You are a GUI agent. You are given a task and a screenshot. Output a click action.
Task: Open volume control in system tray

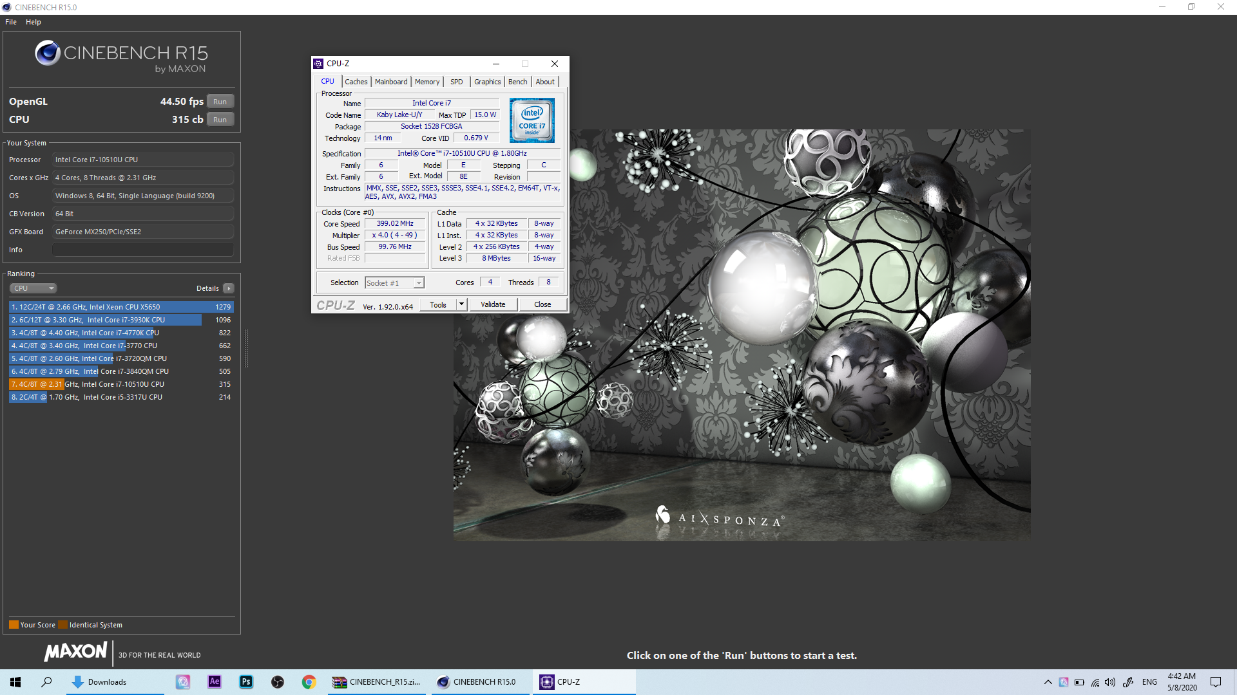[1109, 682]
